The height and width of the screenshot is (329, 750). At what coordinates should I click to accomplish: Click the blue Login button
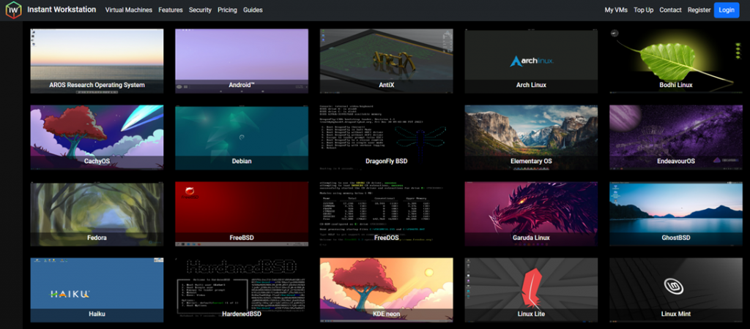click(727, 10)
